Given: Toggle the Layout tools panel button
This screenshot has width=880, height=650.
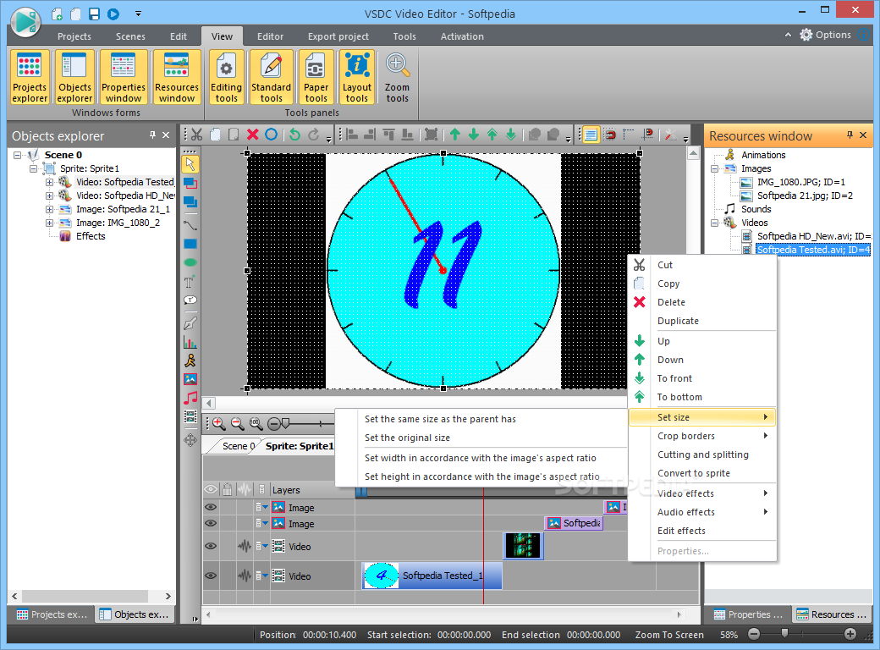Looking at the screenshot, I should click(x=357, y=77).
